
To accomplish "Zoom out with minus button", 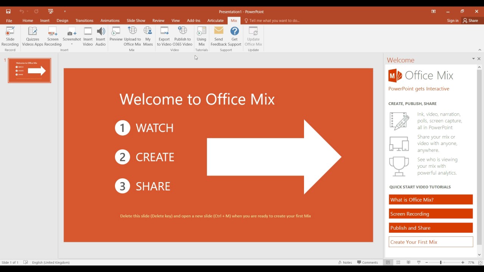I will pyautogui.click(x=427, y=263).
